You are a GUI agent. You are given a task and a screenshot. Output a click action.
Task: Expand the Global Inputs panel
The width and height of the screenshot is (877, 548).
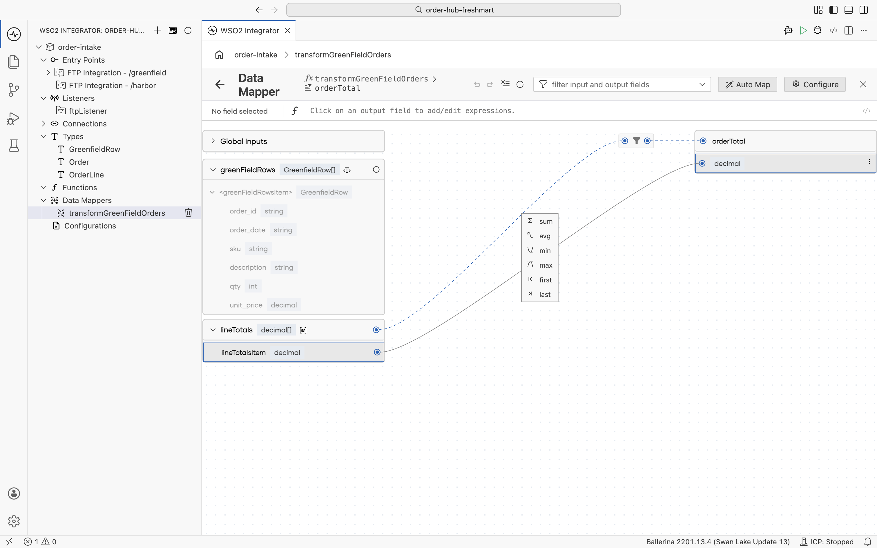213,141
